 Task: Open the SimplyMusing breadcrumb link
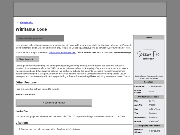[x=26, y=23]
